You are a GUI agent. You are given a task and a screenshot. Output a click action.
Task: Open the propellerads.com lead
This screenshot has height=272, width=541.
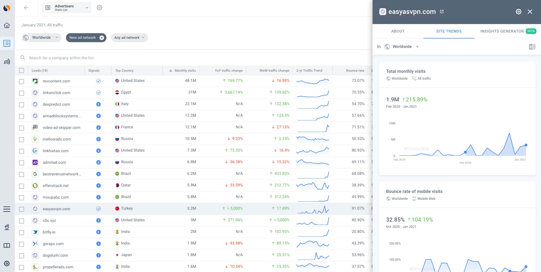click(58, 267)
